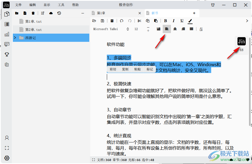Cut selection with scissors icon
This screenshot has width=252, height=164.
point(139,21)
